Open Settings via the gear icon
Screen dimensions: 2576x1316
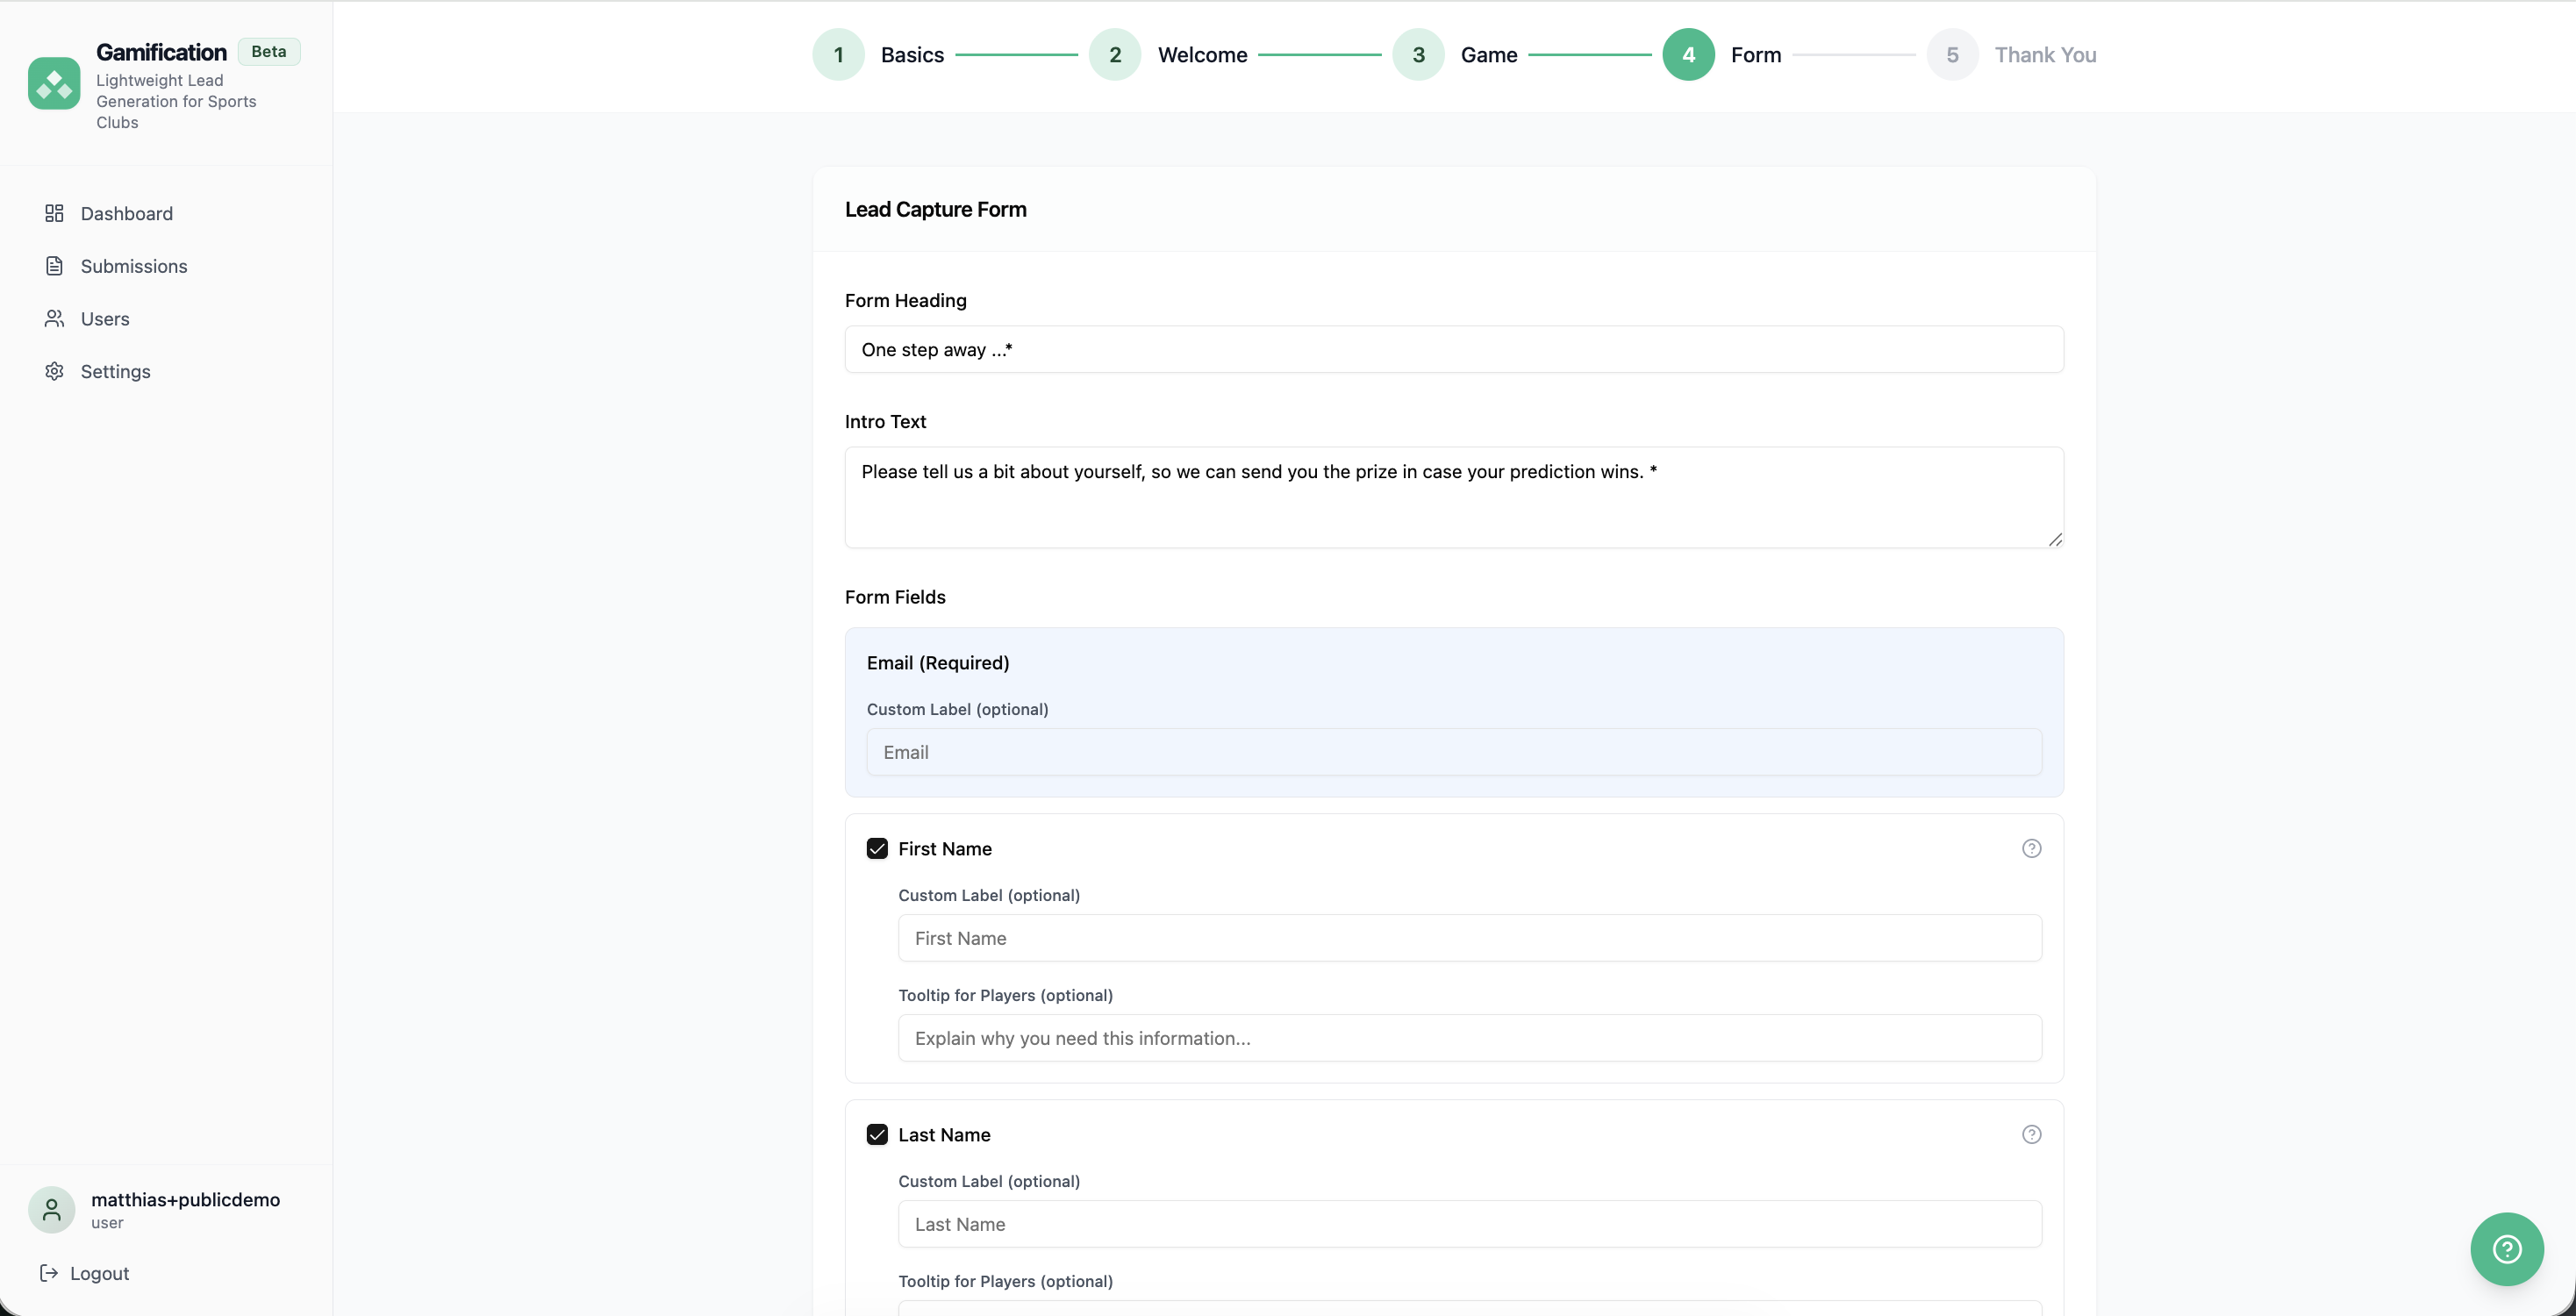point(55,371)
